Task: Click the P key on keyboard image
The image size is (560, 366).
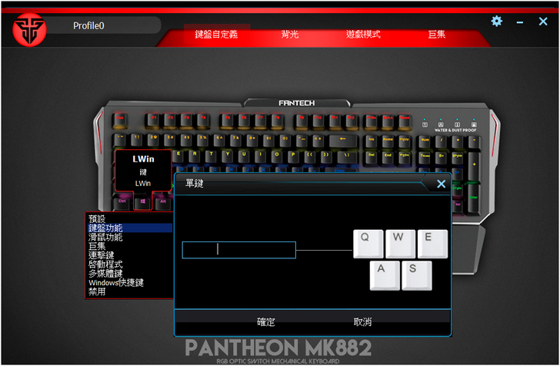Action: (x=293, y=156)
